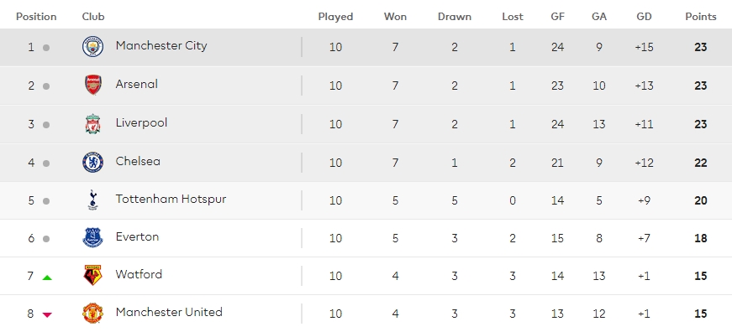Screen dimensions: 732x332
Task: Click the Everton club crest
Action: 93,237
